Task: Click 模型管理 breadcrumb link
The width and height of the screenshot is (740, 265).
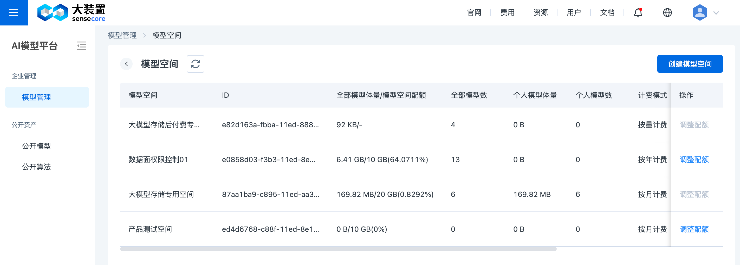Action: 122,35
